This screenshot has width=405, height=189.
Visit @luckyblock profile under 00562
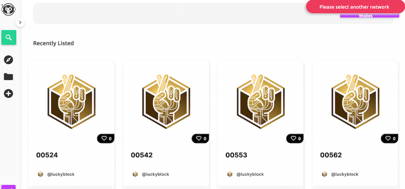(x=345, y=174)
